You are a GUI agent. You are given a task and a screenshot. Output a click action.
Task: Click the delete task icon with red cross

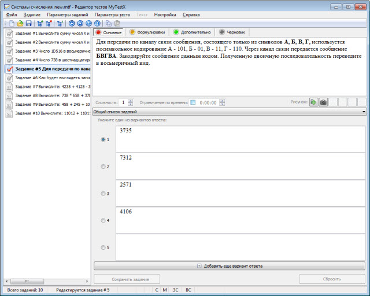point(48,23)
